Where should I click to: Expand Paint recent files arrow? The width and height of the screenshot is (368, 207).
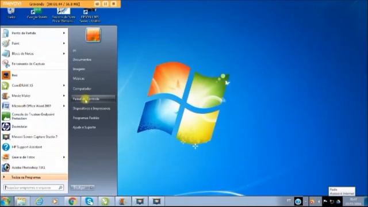coord(64,44)
